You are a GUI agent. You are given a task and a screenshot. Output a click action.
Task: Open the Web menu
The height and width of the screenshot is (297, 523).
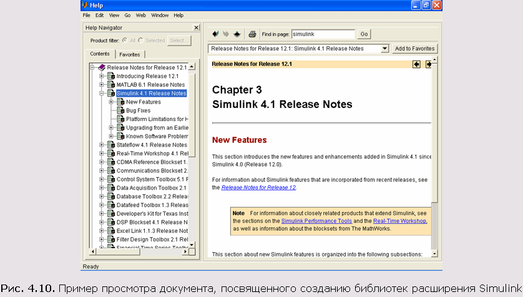141,16
